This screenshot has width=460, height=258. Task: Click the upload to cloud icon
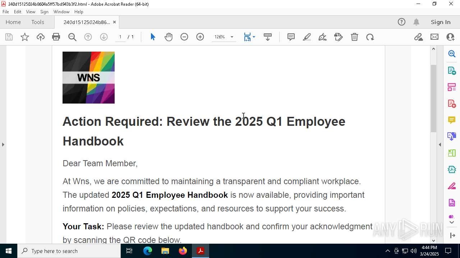(41, 37)
